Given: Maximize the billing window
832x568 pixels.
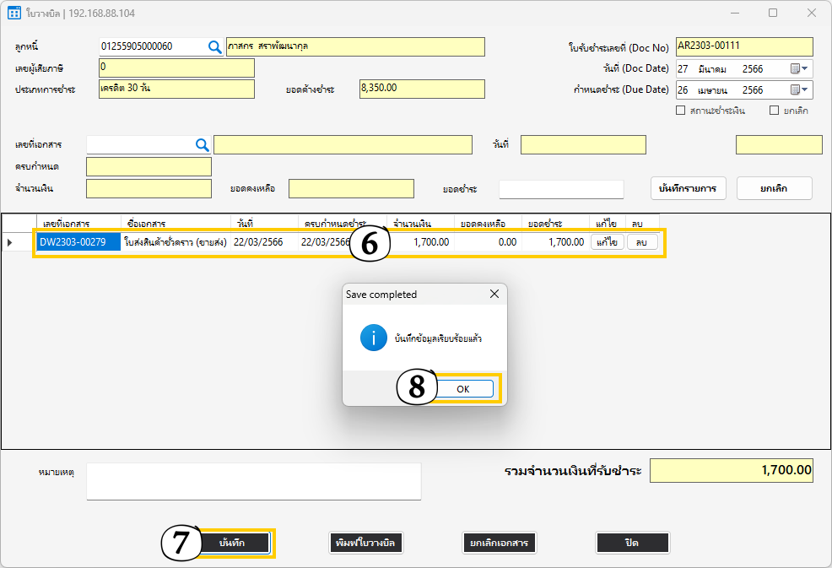Looking at the screenshot, I should point(773,14).
